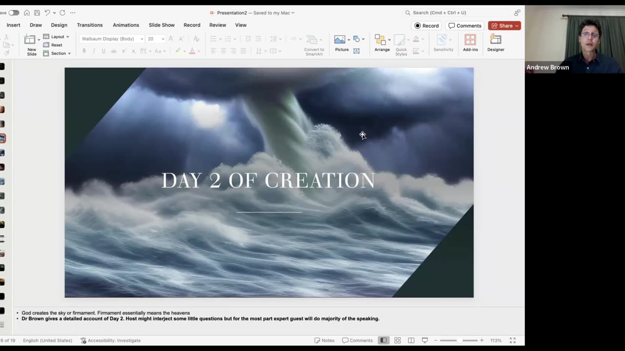Open the font size 20 dropdown
The height and width of the screenshot is (351, 625).
pyautogui.click(x=163, y=39)
